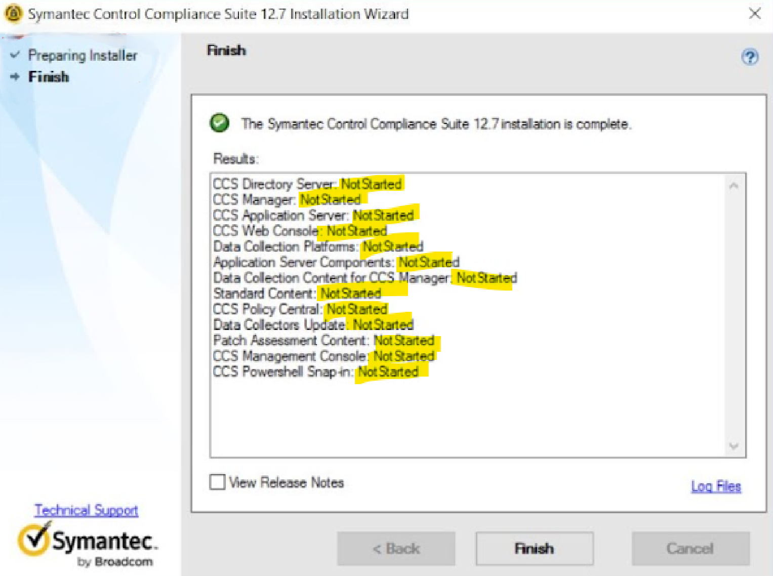Select the Patch Assessment Content result line
Viewport: 773px width, 576px height.
[324, 340]
